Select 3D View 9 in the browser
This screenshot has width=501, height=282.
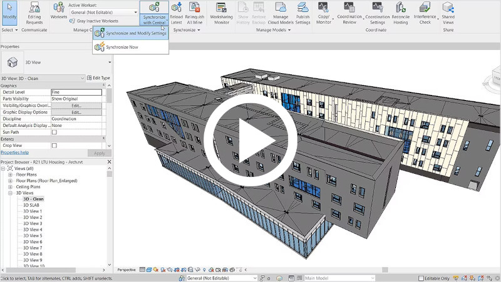tap(33, 260)
